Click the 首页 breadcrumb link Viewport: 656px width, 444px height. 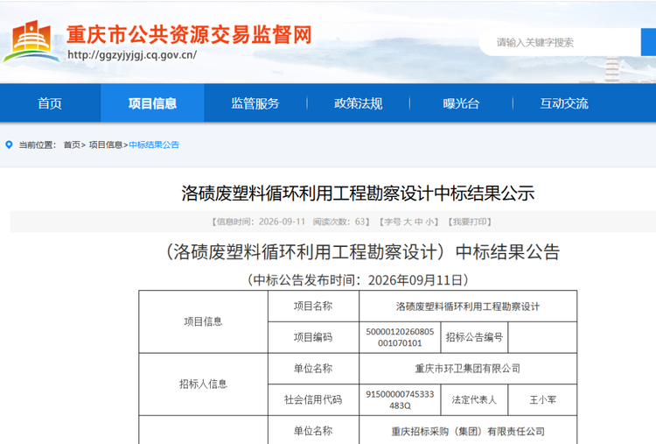coord(72,144)
